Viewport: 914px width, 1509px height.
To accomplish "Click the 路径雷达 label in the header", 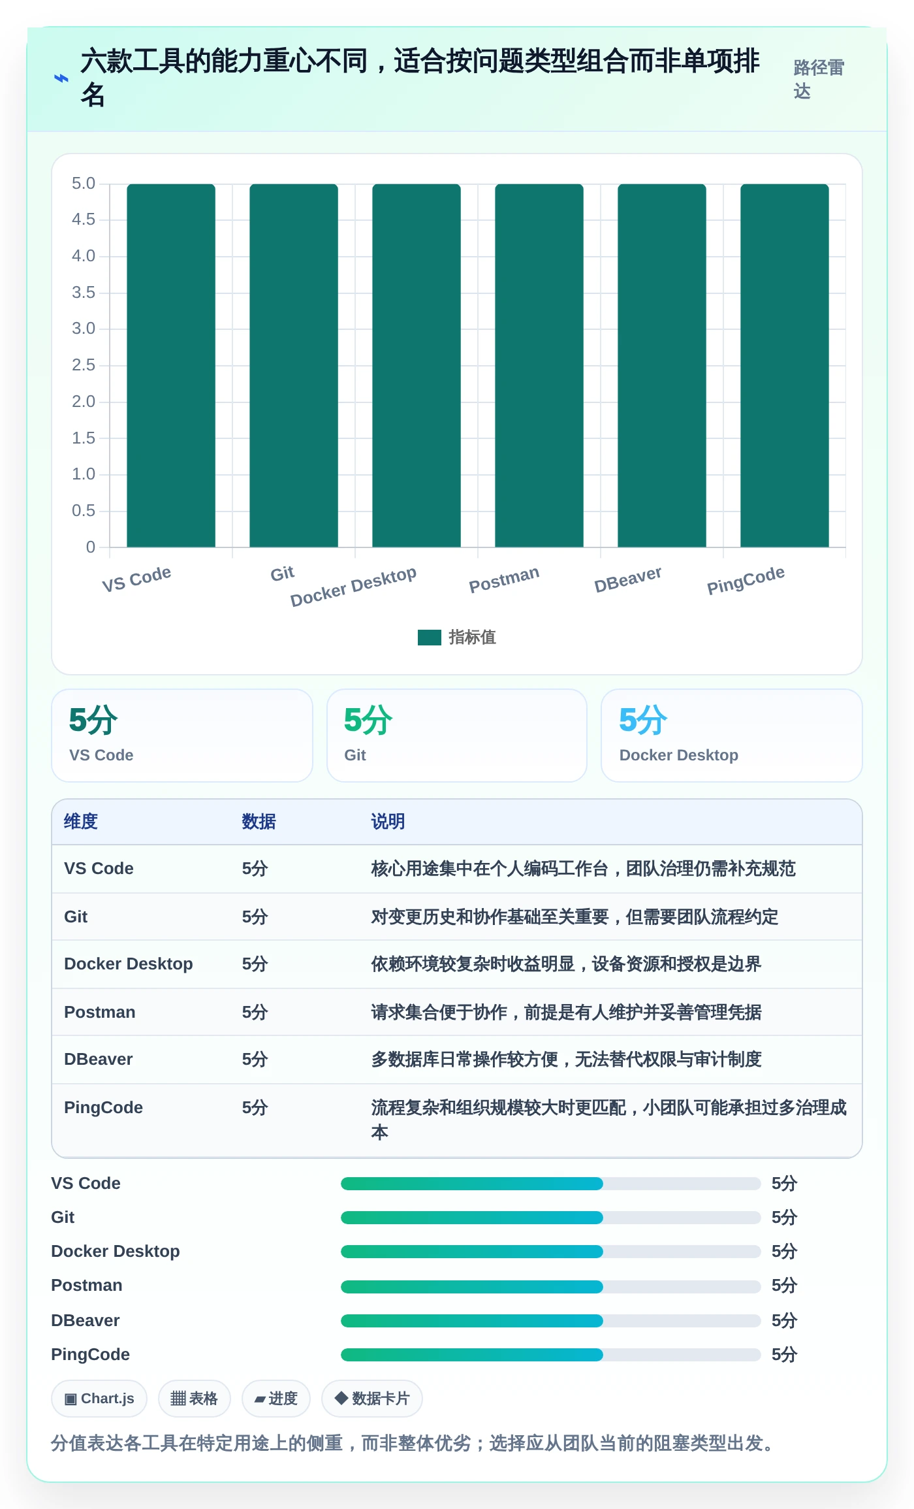I will tap(819, 79).
